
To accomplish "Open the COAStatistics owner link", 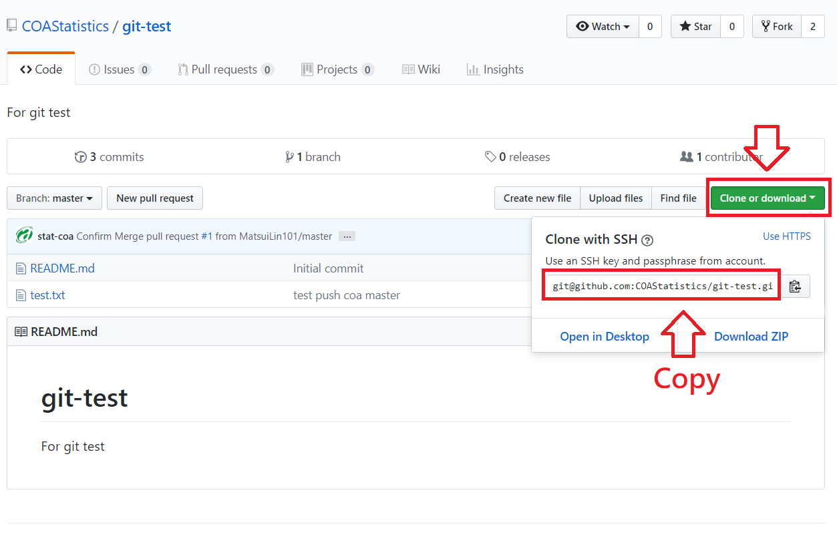I will click(x=65, y=26).
